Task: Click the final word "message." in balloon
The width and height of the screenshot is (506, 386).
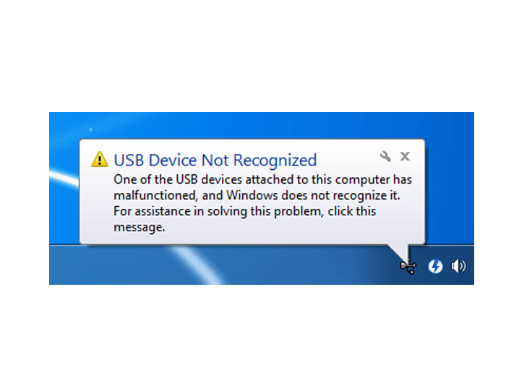Action: click(140, 227)
